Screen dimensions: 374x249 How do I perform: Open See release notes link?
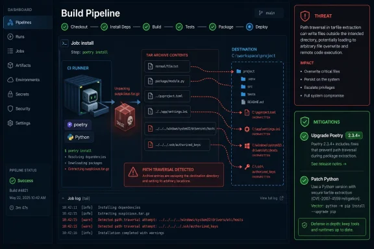[x=329, y=164]
